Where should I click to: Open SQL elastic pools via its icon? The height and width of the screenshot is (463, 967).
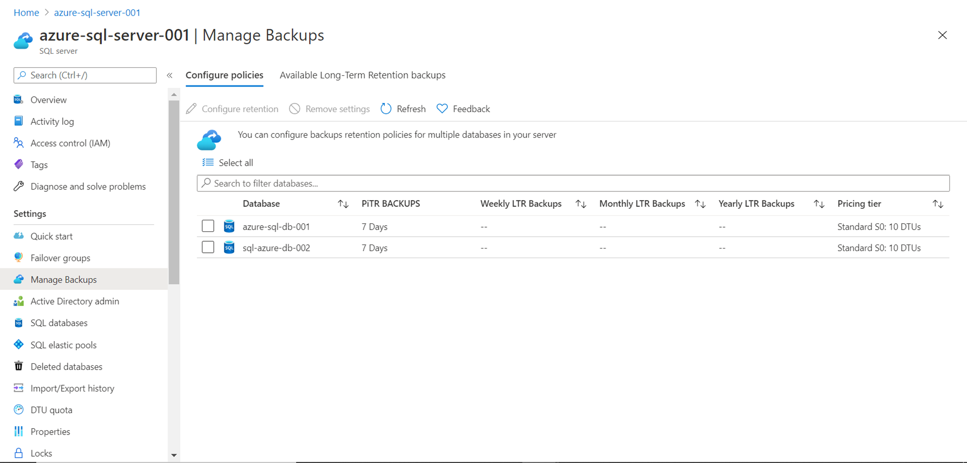[18, 345]
